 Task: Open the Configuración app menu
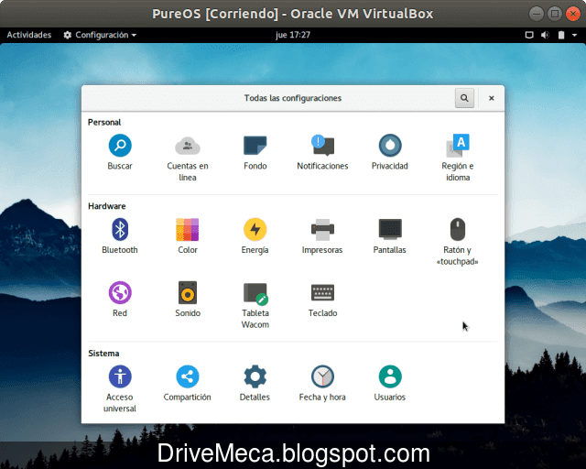tap(100, 35)
